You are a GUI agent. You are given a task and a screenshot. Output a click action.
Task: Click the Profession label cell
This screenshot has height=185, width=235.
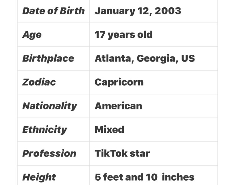click(49, 153)
